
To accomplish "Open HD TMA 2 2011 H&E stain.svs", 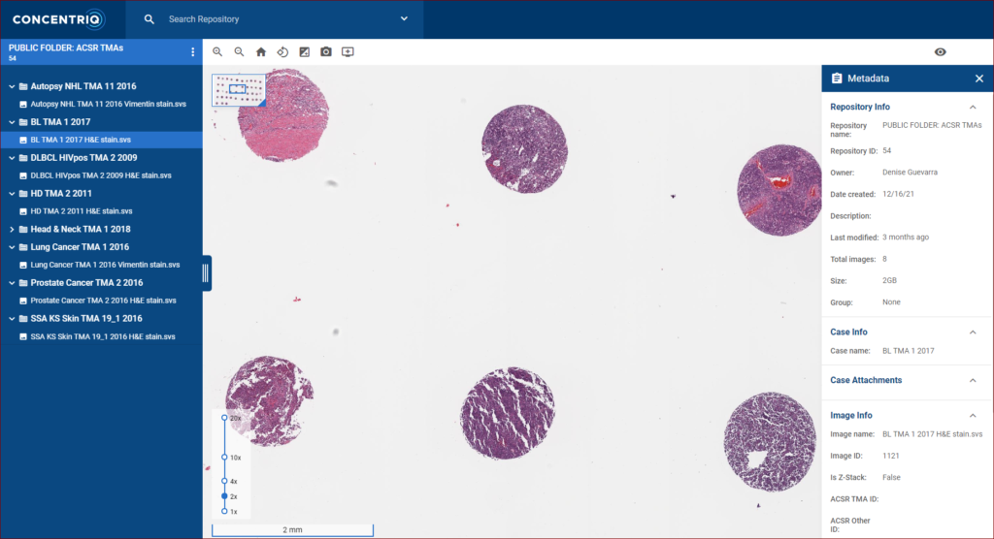I will pos(82,211).
